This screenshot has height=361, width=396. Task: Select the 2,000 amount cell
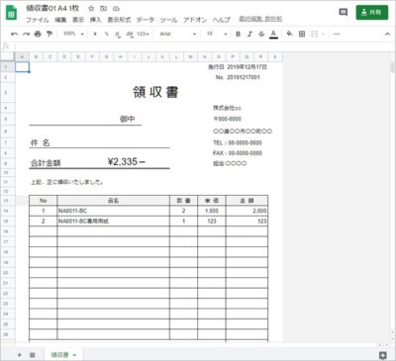click(x=247, y=211)
